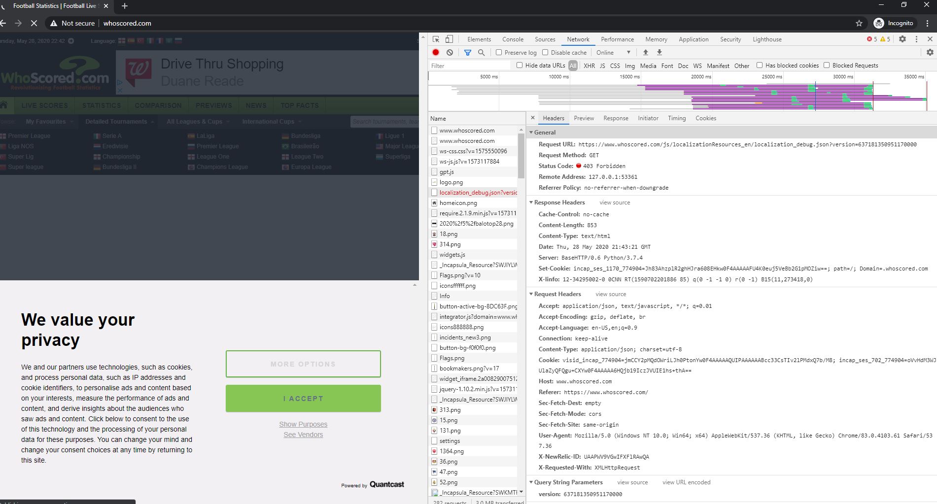Open the network search magnifier

[482, 52]
